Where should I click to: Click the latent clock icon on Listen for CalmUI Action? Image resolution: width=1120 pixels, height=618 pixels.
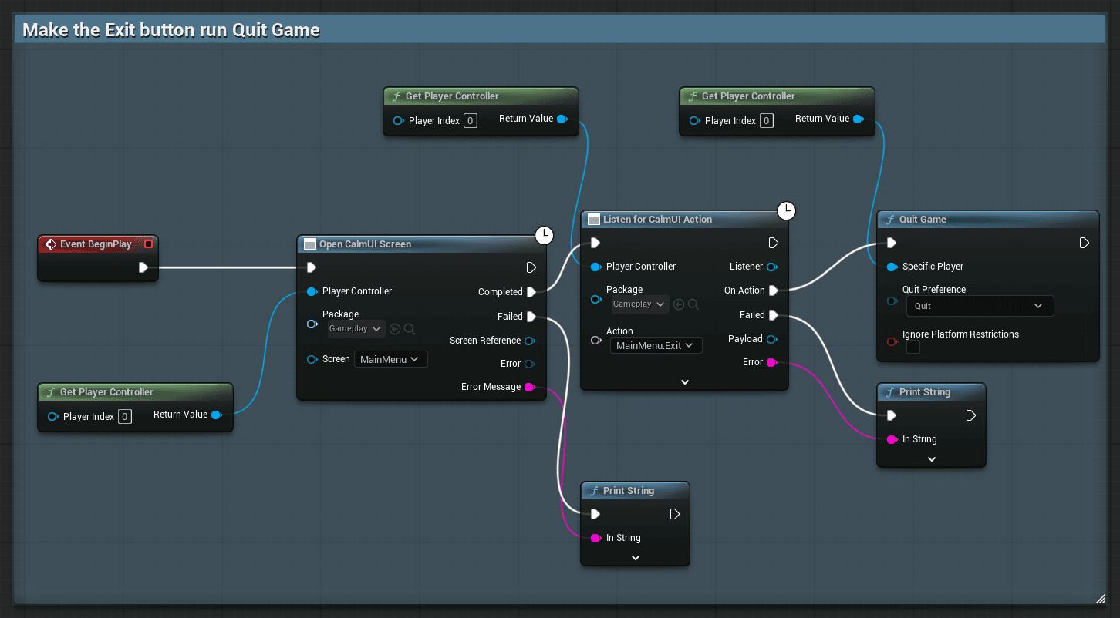pos(786,211)
